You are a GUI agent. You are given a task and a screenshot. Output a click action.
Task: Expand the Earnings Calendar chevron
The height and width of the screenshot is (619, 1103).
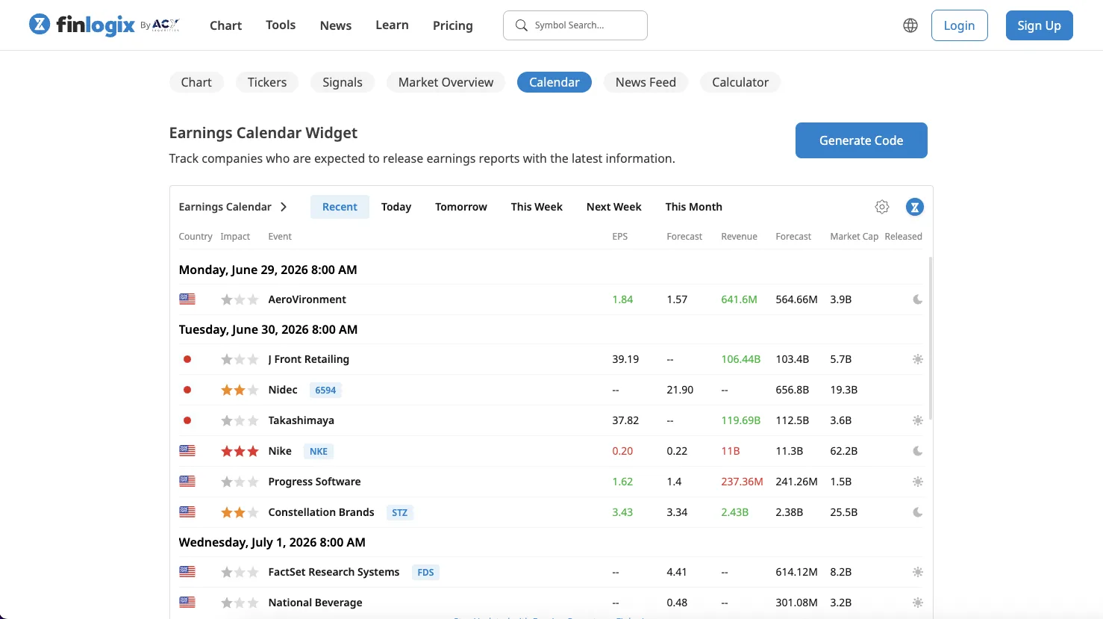(x=284, y=207)
